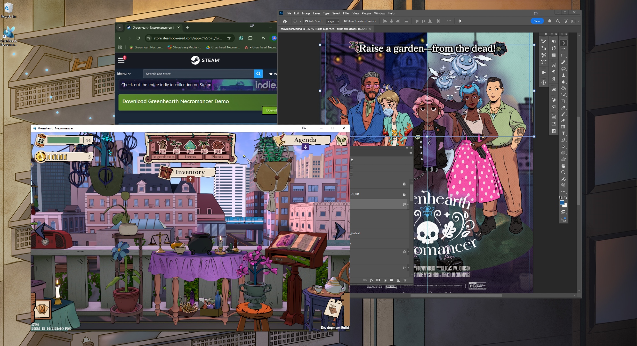The height and width of the screenshot is (346, 637).
Task: Switch to the Plants tab in game
Action: [x=217, y=157]
